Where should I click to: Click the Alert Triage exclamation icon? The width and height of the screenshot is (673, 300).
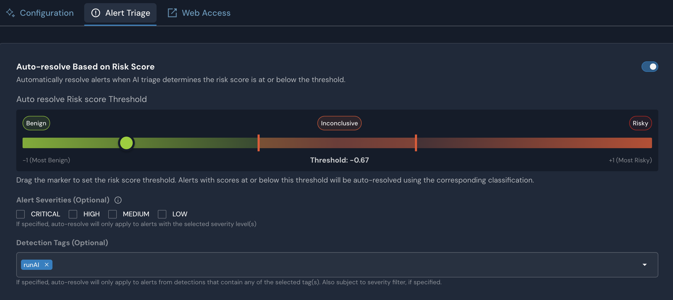[95, 13]
